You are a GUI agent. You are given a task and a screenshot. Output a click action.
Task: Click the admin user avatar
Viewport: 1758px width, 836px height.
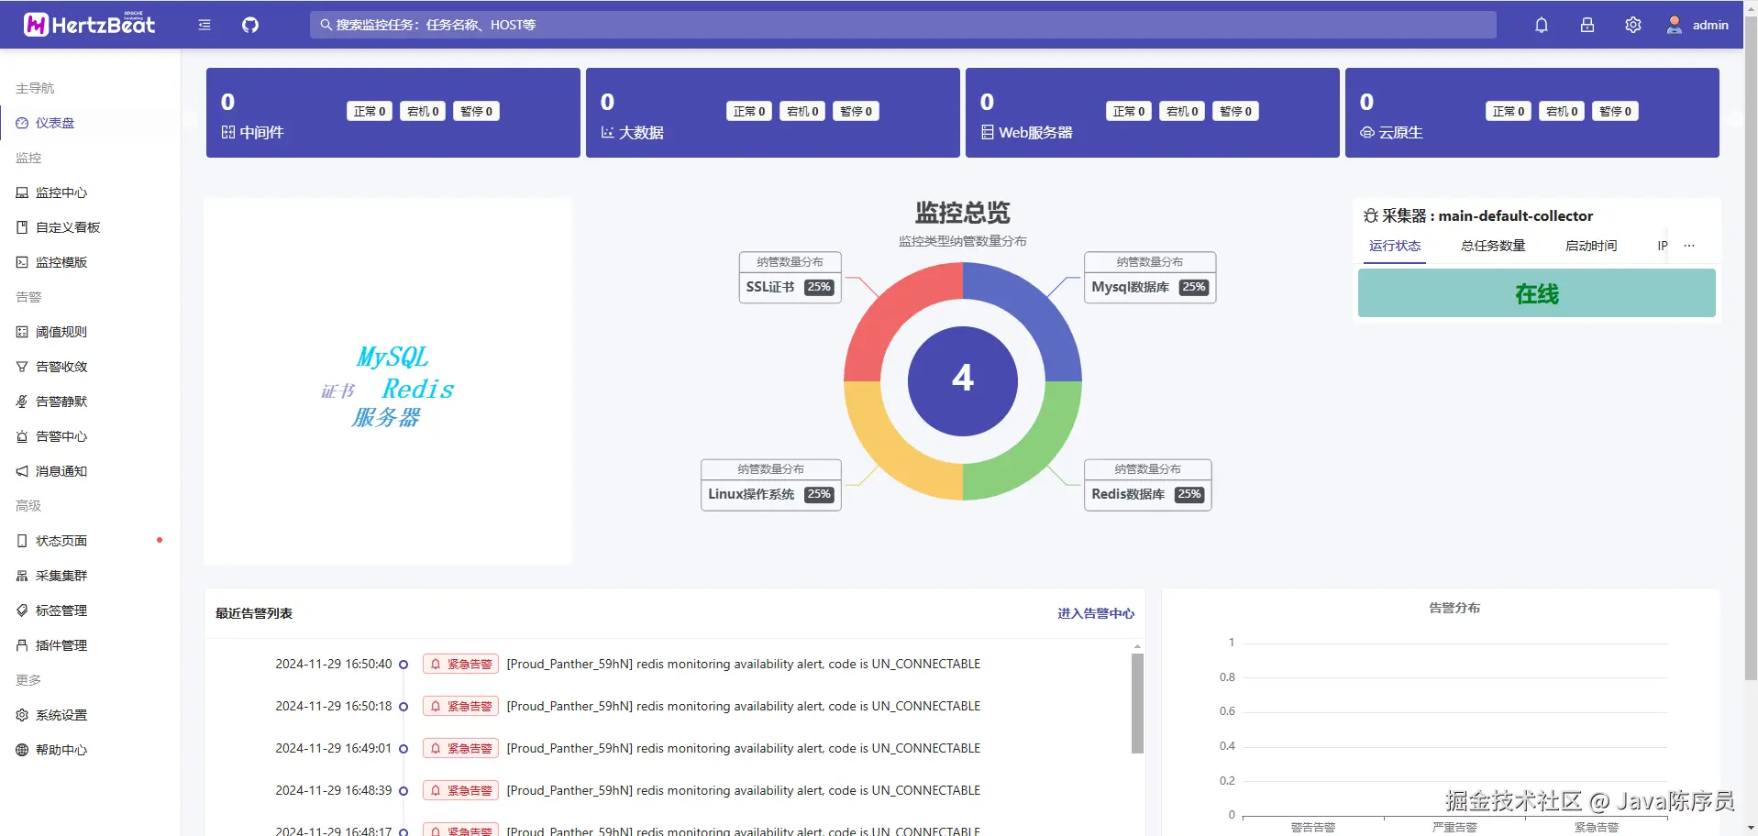1675,25
